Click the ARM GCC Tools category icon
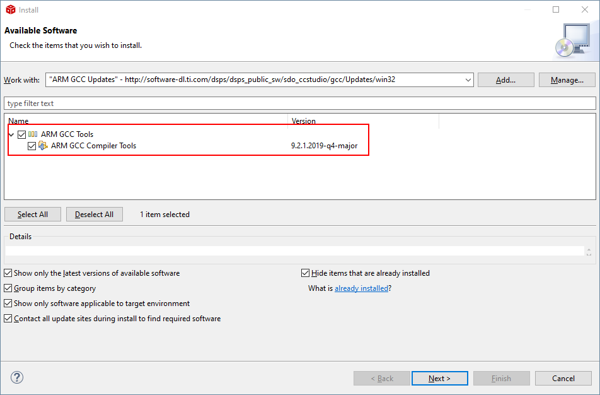This screenshot has height=395, width=600. (33, 134)
